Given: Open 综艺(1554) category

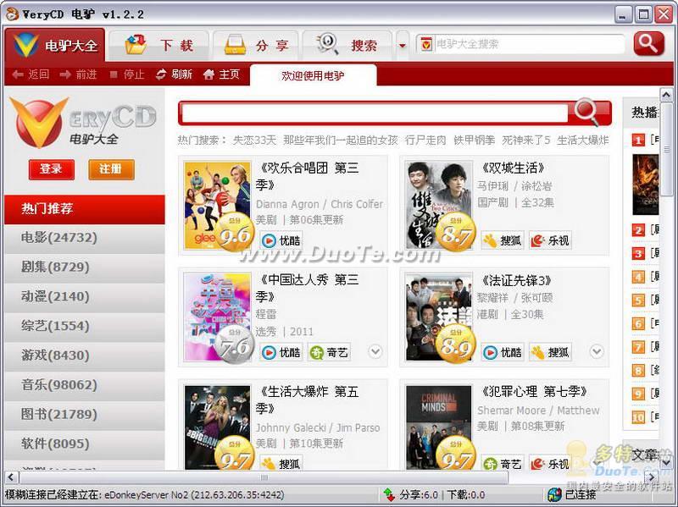Looking at the screenshot, I should pyautogui.click(x=85, y=326).
